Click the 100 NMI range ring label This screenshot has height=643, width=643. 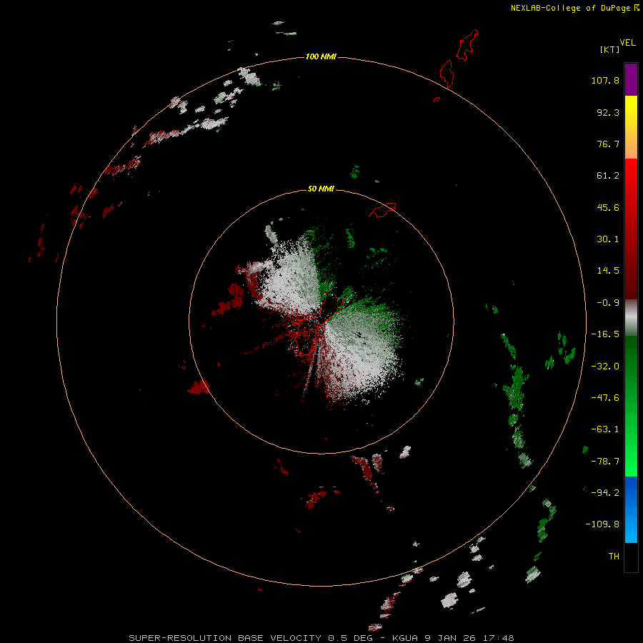click(x=321, y=56)
